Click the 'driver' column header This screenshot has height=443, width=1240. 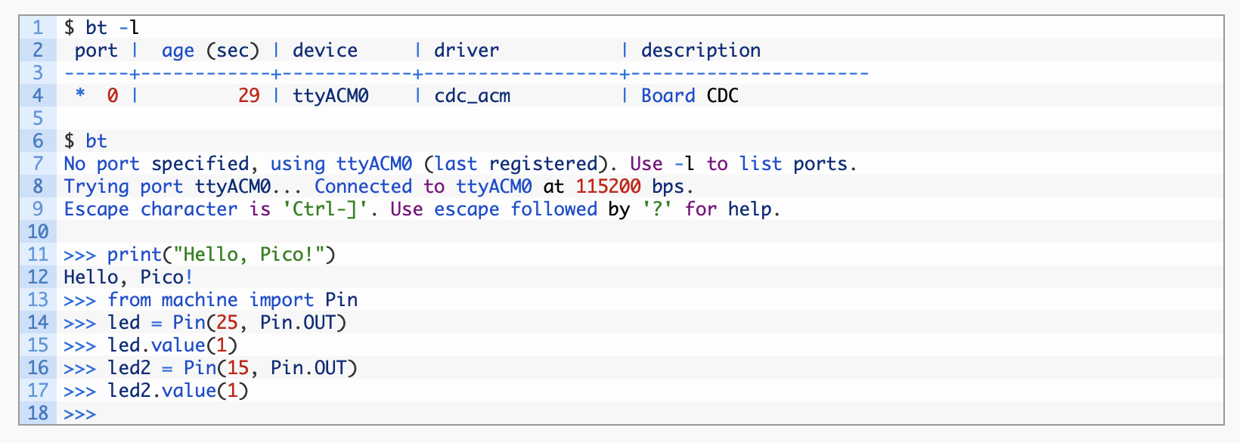467,51
